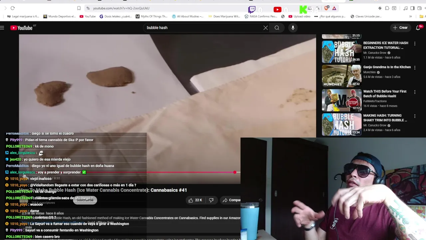Clear the search text with X
Viewport: 426px width, 240px height.
point(266,28)
